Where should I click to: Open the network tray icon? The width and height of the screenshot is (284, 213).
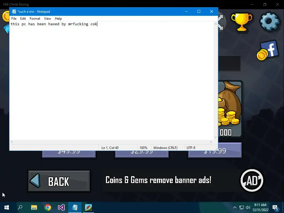[x=242, y=207]
